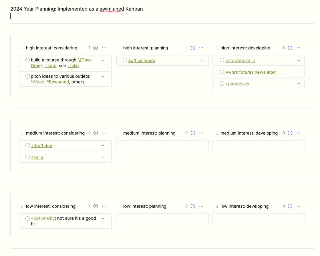Click drag handle of low interest: planning column
The width and height of the screenshot is (320, 256).
(120, 206)
